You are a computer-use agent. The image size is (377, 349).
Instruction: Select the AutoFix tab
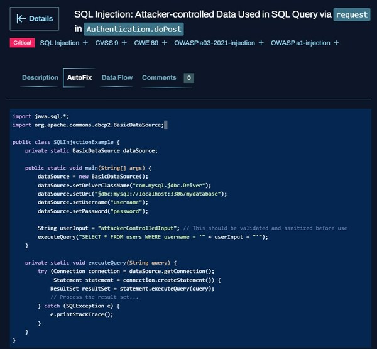tap(79, 78)
